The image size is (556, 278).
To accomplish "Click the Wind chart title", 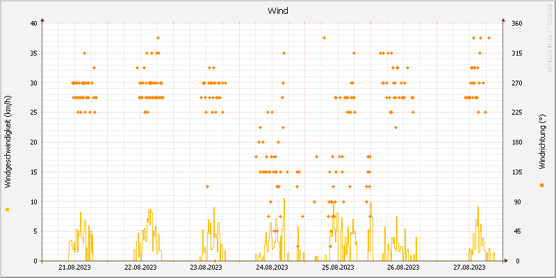I will (277, 11).
